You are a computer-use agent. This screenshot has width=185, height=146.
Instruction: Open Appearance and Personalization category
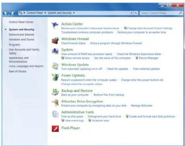tap(19, 60)
